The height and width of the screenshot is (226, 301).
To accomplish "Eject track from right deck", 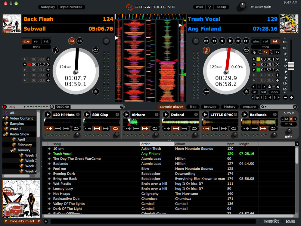I will point(246,92).
